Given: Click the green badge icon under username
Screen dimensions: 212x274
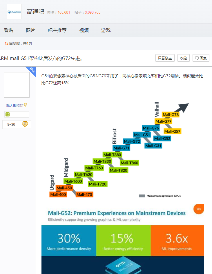Looking at the screenshot, I should coord(8,114).
